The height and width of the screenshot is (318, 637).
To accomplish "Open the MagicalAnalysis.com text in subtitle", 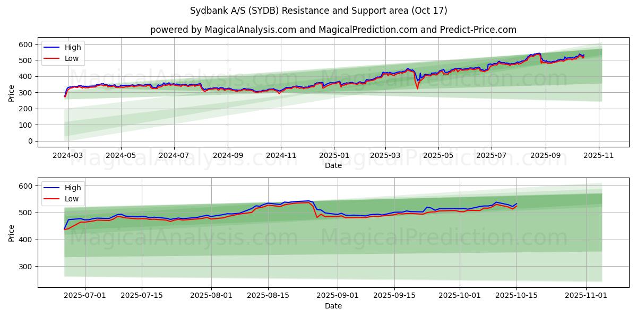I will pyautogui.click(x=245, y=30).
